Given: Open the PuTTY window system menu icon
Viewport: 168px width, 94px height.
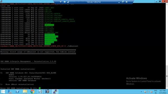Looking at the screenshot, I should tap(1, 1).
